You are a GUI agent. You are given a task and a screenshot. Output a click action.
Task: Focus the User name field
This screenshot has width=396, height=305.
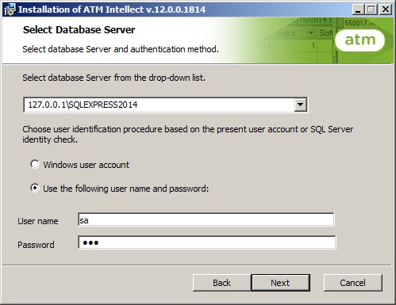(206, 219)
